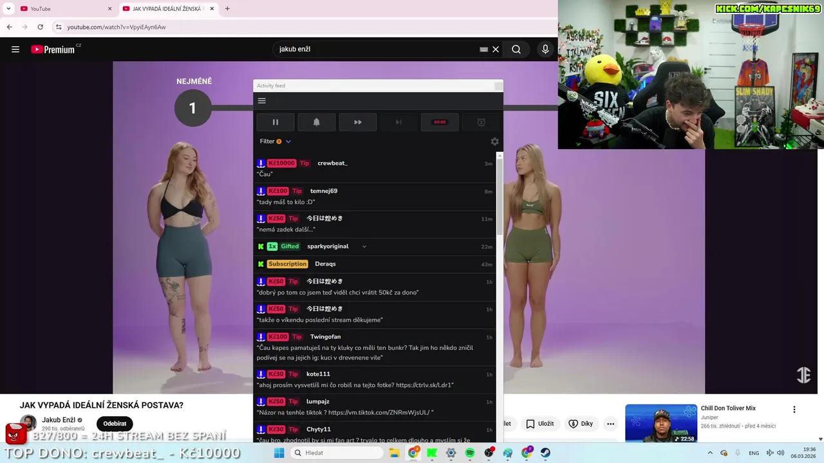Screen dimensions: 824x463
Task: Switch the ENG input language
Action: click(754, 453)
